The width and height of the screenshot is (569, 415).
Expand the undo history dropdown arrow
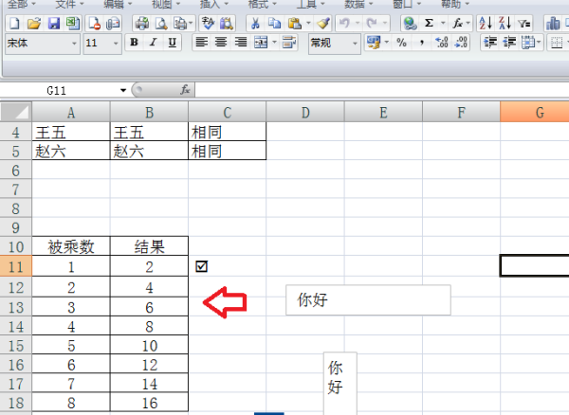point(358,24)
